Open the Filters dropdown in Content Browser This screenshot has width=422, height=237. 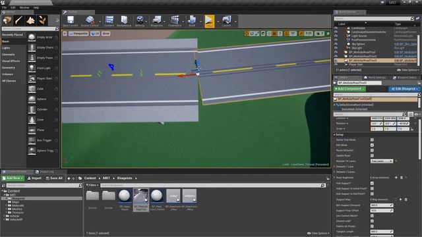pyautogui.click(x=92, y=185)
